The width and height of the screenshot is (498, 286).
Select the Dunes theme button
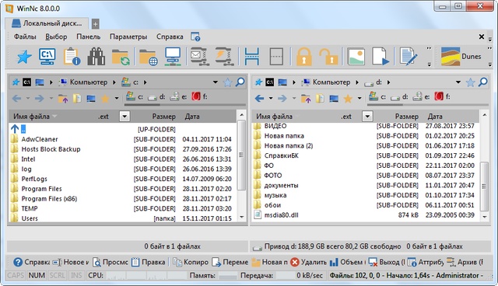461,57
